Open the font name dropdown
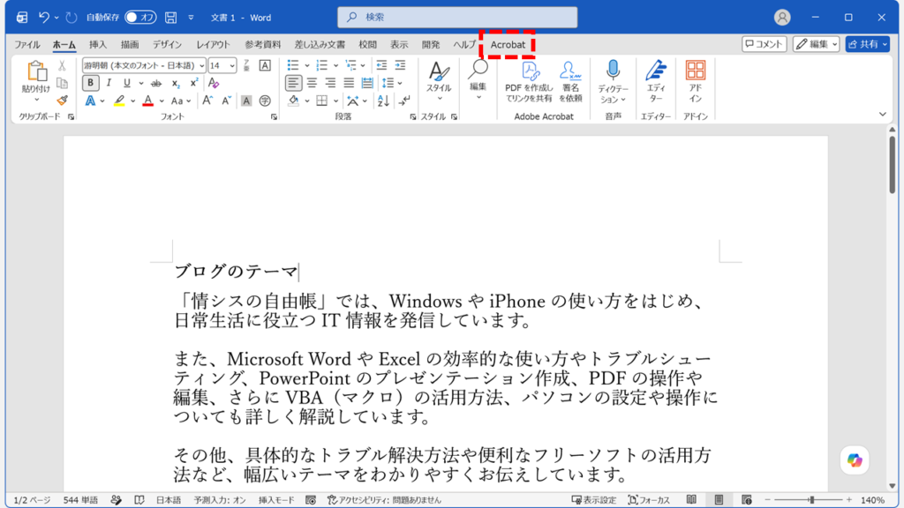 [x=202, y=65]
